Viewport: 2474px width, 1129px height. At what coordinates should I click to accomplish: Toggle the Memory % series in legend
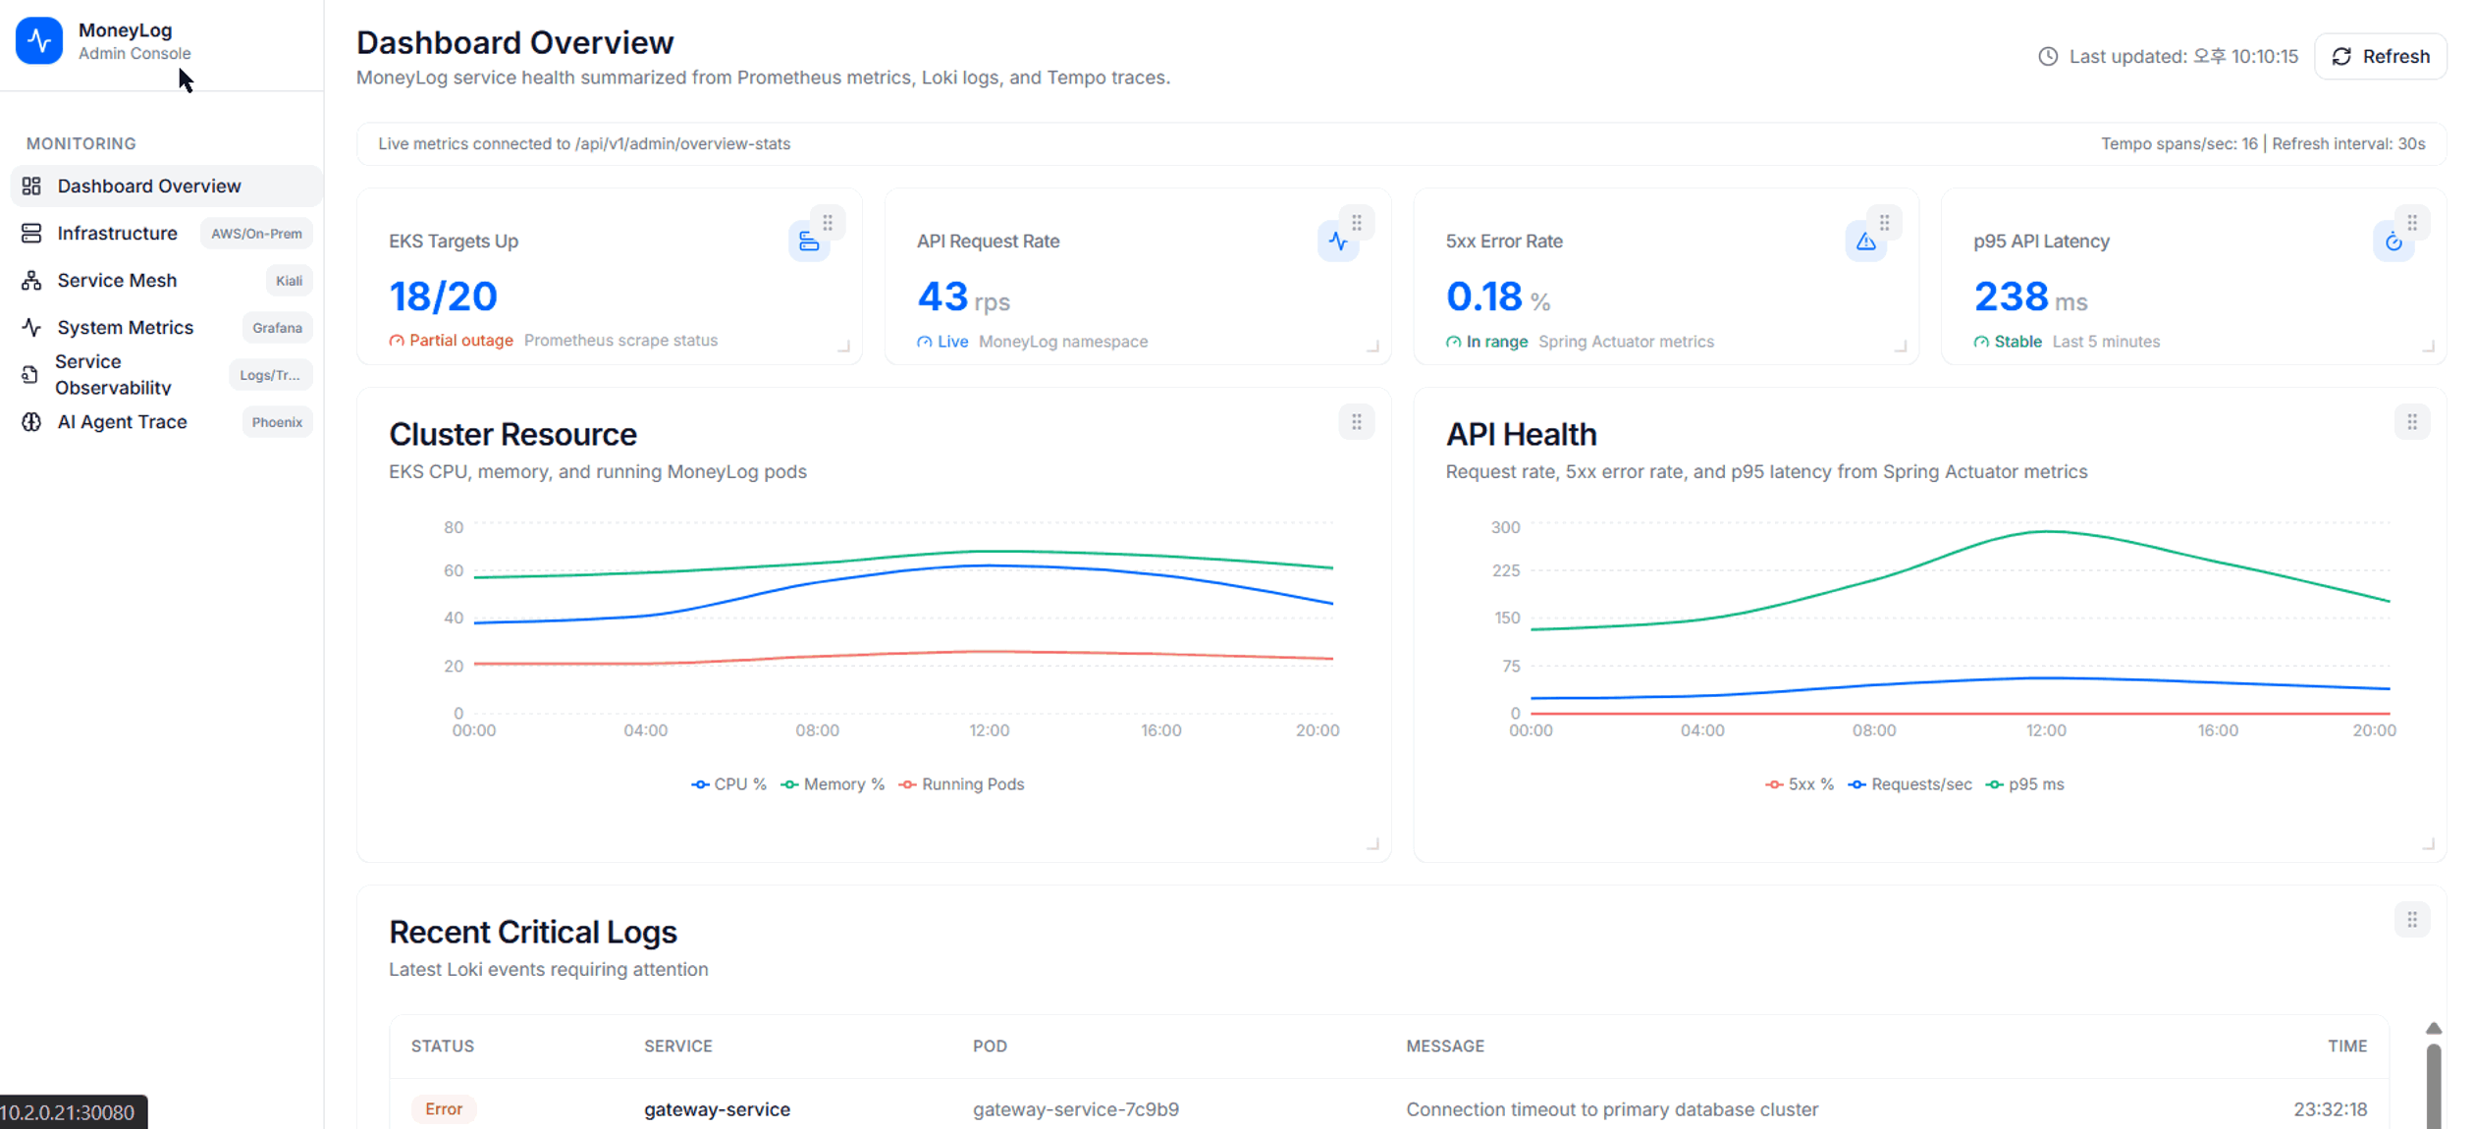[x=834, y=784]
